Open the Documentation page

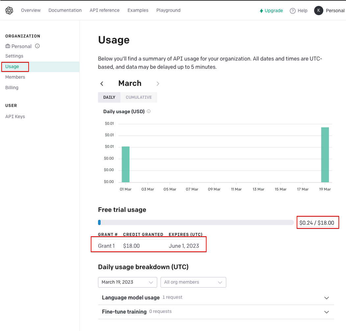click(65, 11)
